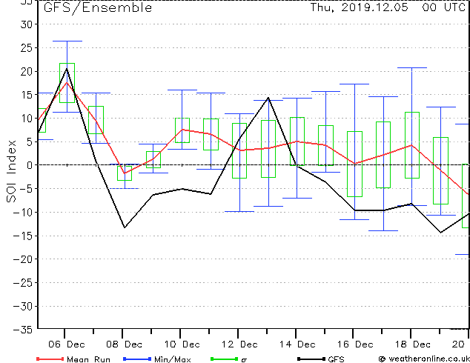
Task: Click the y-axis value -25
Action: point(22,282)
